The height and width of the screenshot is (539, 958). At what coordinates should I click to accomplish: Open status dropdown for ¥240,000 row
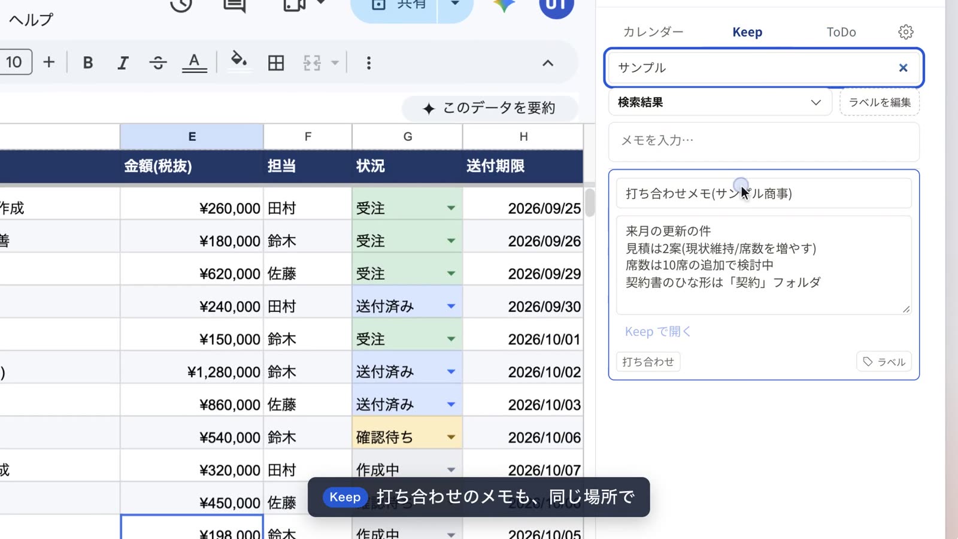click(x=451, y=307)
